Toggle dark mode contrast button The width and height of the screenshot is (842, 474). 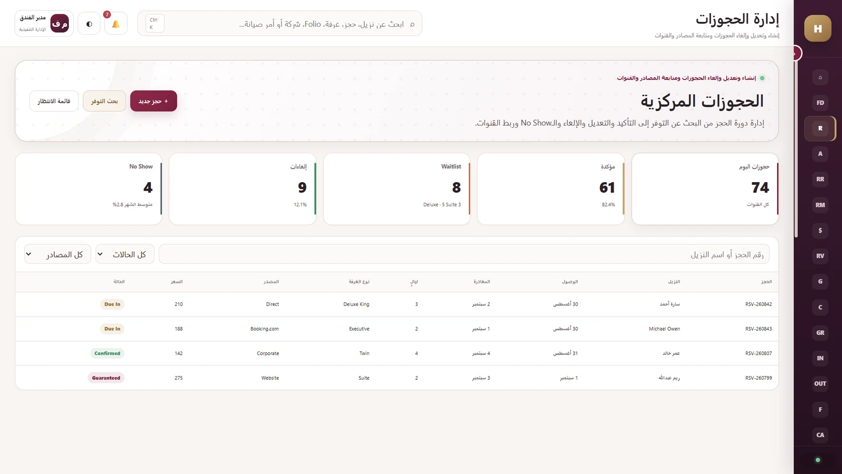(89, 24)
